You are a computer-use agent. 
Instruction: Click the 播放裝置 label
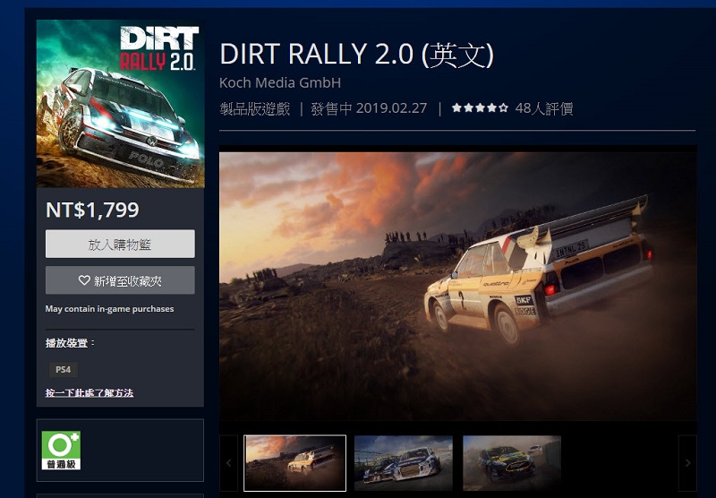(x=70, y=343)
